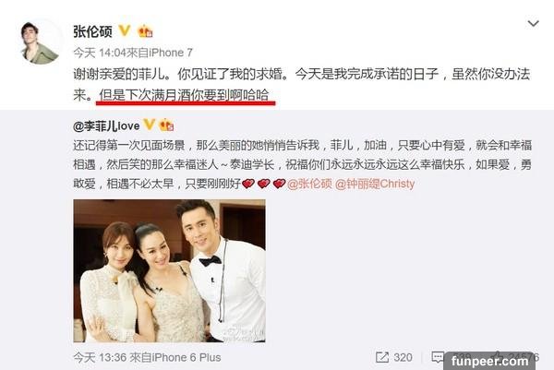Click the gold V verified badge beside 张伦硕
The height and width of the screenshot is (370, 554).
[125, 30]
